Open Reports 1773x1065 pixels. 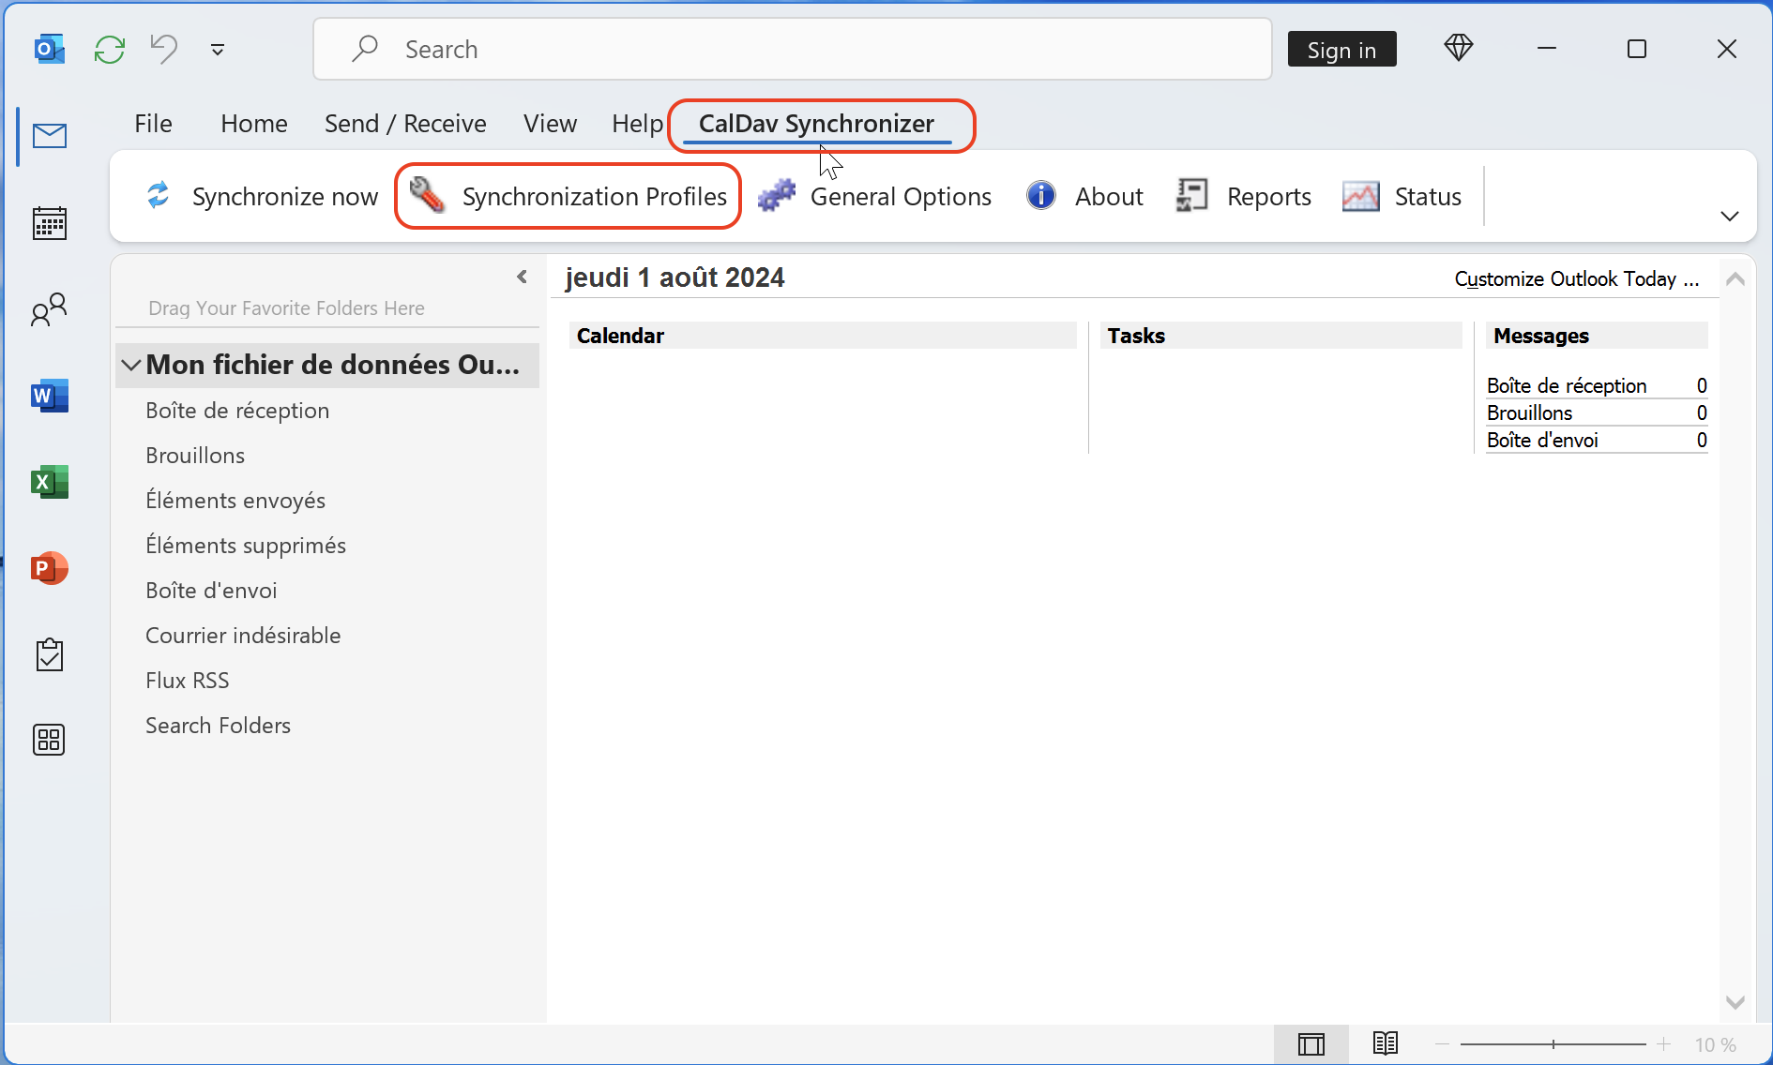(x=1244, y=196)
